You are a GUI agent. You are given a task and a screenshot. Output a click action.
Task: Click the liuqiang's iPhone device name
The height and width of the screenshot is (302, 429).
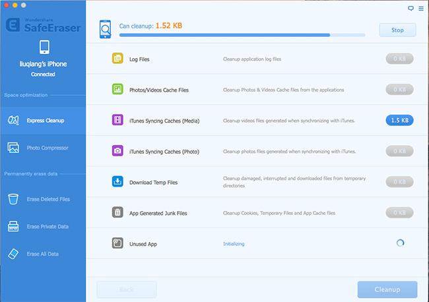pyautogui.click(x=43, y=64)
